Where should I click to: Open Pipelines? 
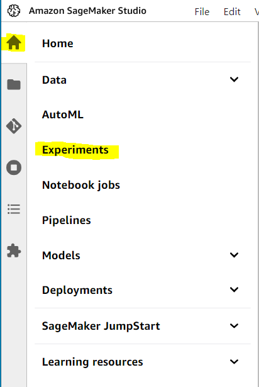(67, 220)
